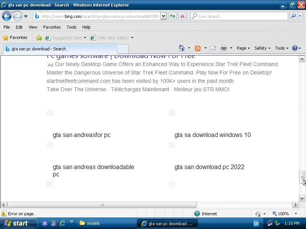The image size is (306, 229).
Task: Expand the address bar URL history dropdown
Action: tap(164, 16)
